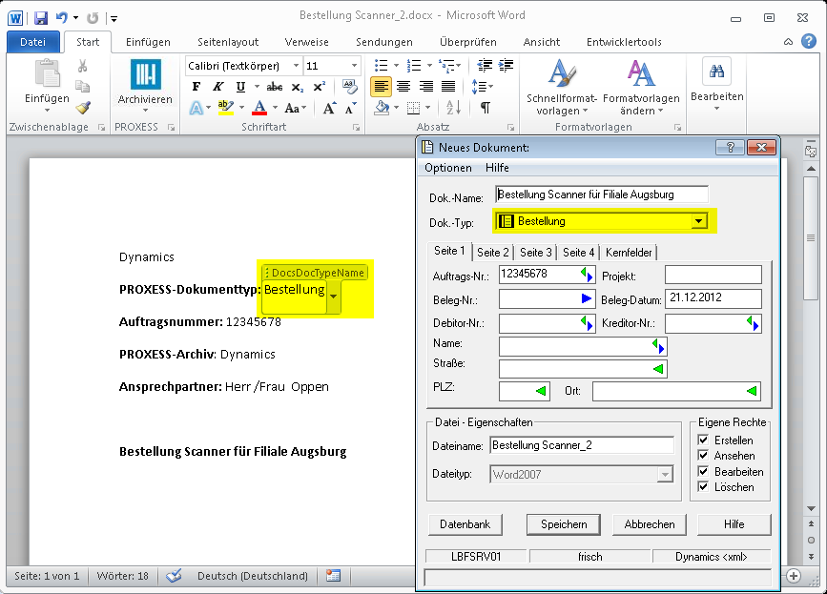
Task: Toggle italic formatting (K)
Action: (218, 87)
